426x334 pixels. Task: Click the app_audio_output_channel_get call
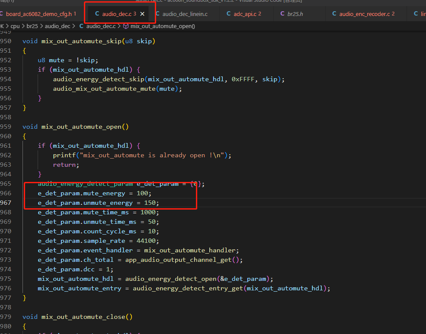178,260
